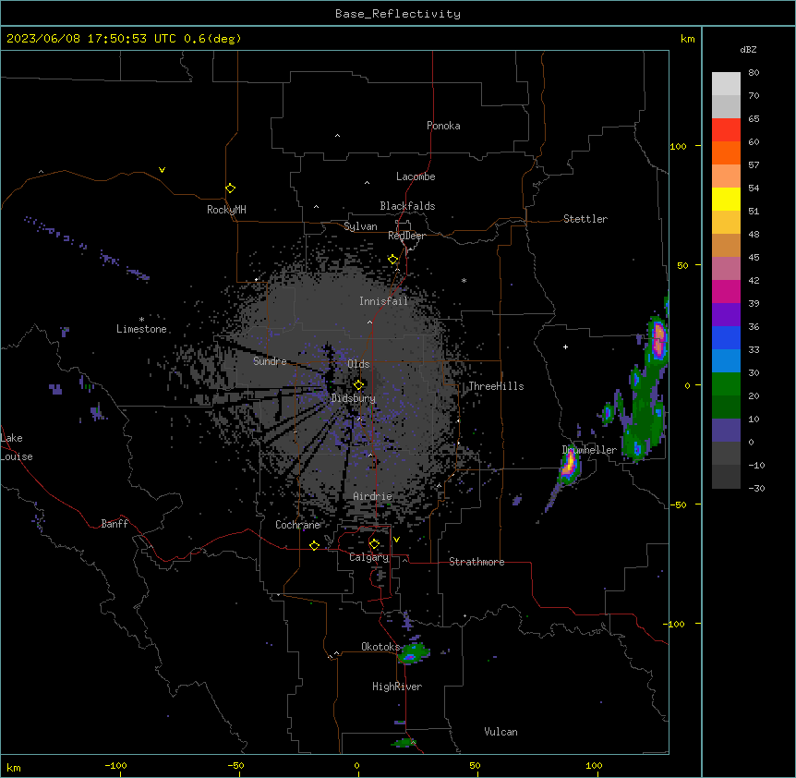Click the Lacombe city label

point(416,176)
